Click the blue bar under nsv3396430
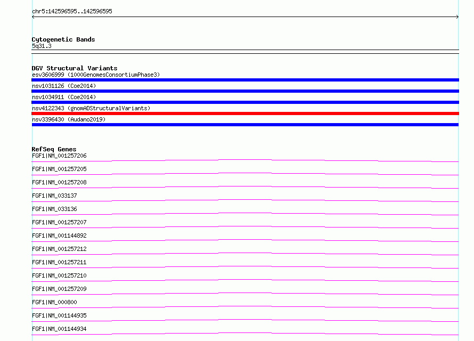 click(x=245, y=125)
